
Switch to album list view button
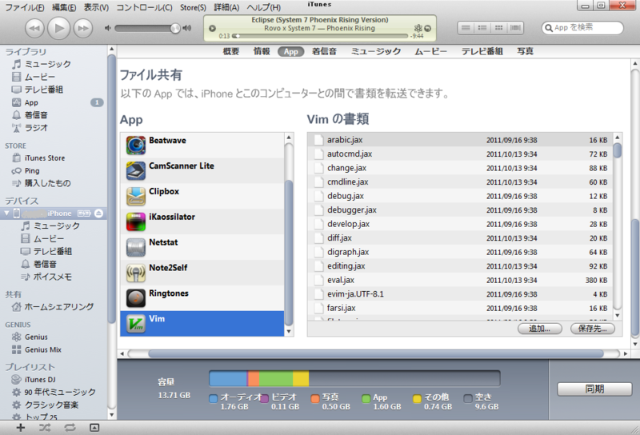482,28
